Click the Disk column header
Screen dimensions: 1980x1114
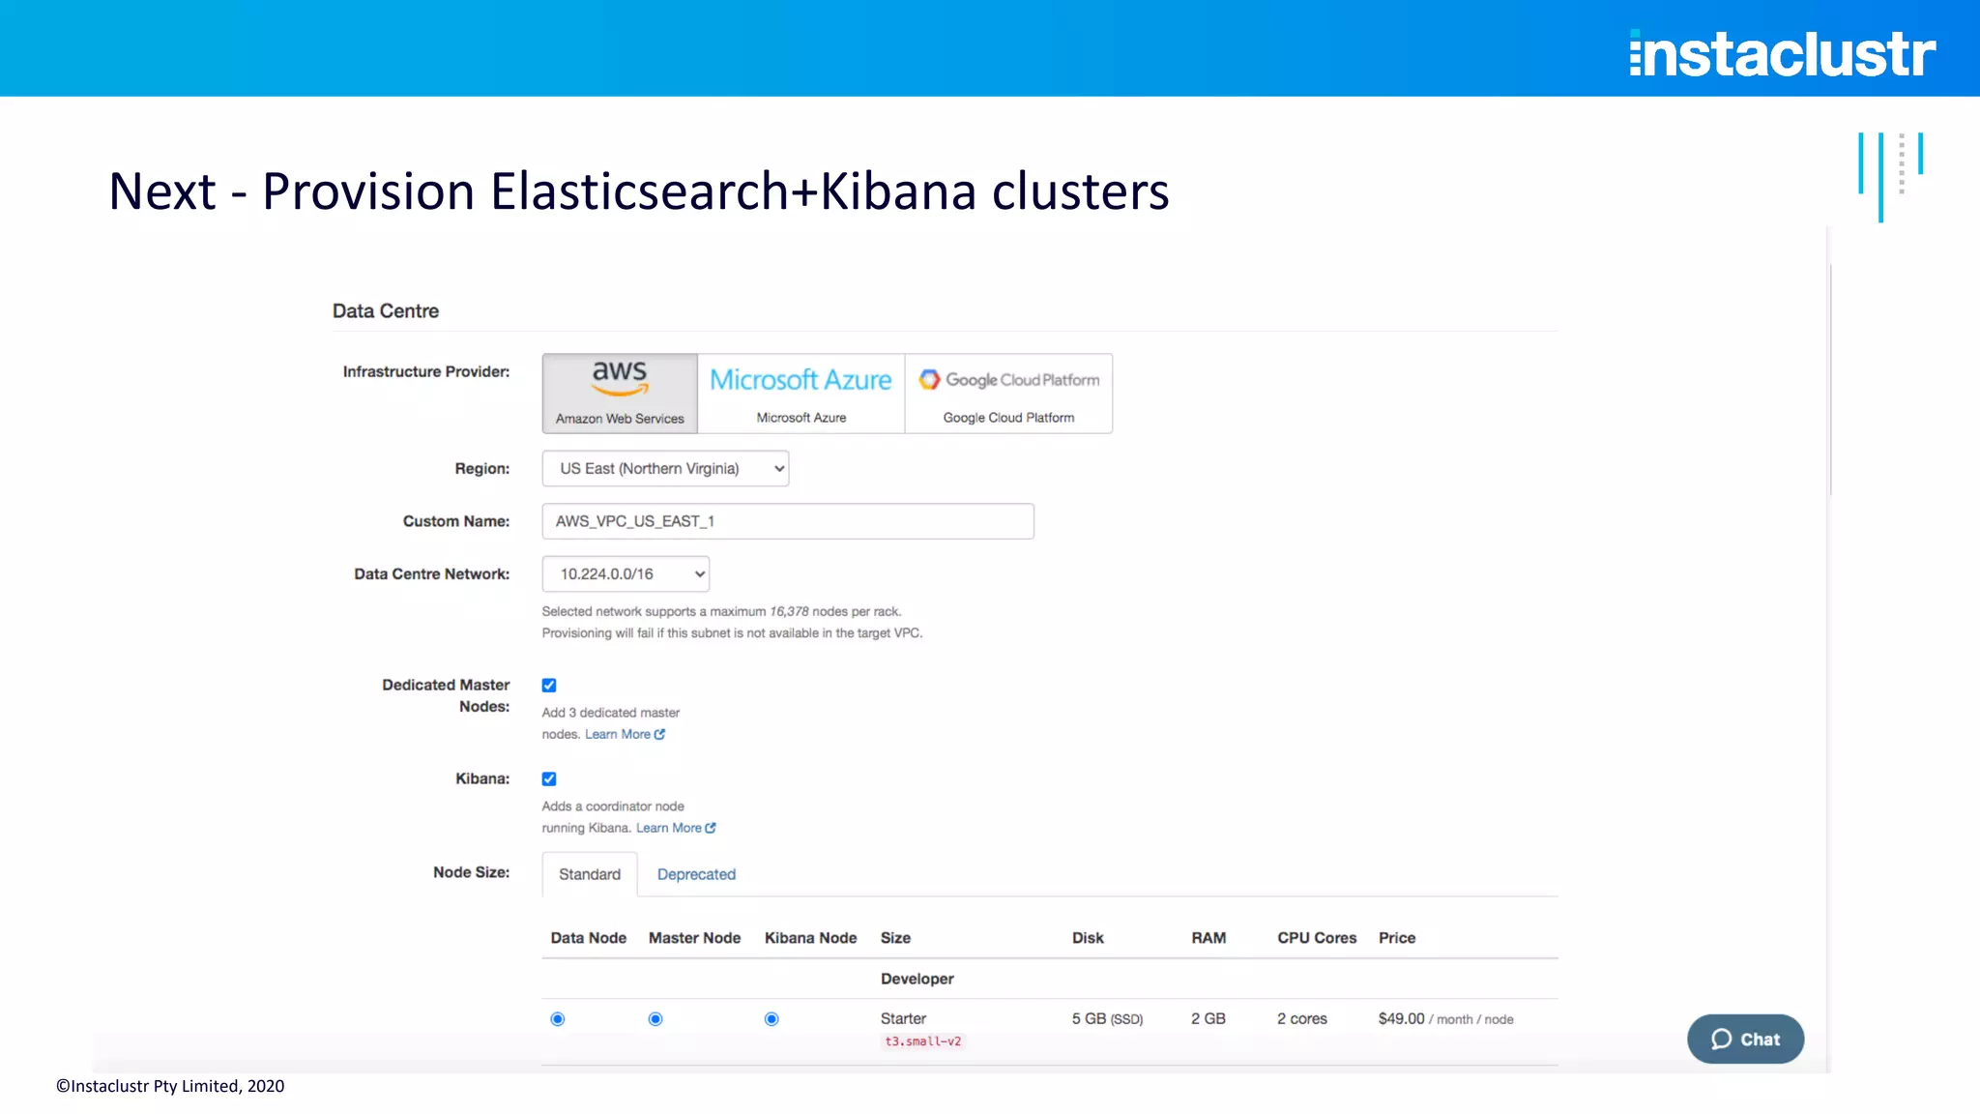[1088, 938]
